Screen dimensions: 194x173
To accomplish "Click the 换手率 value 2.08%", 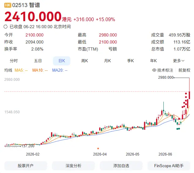I will point(37,49).
